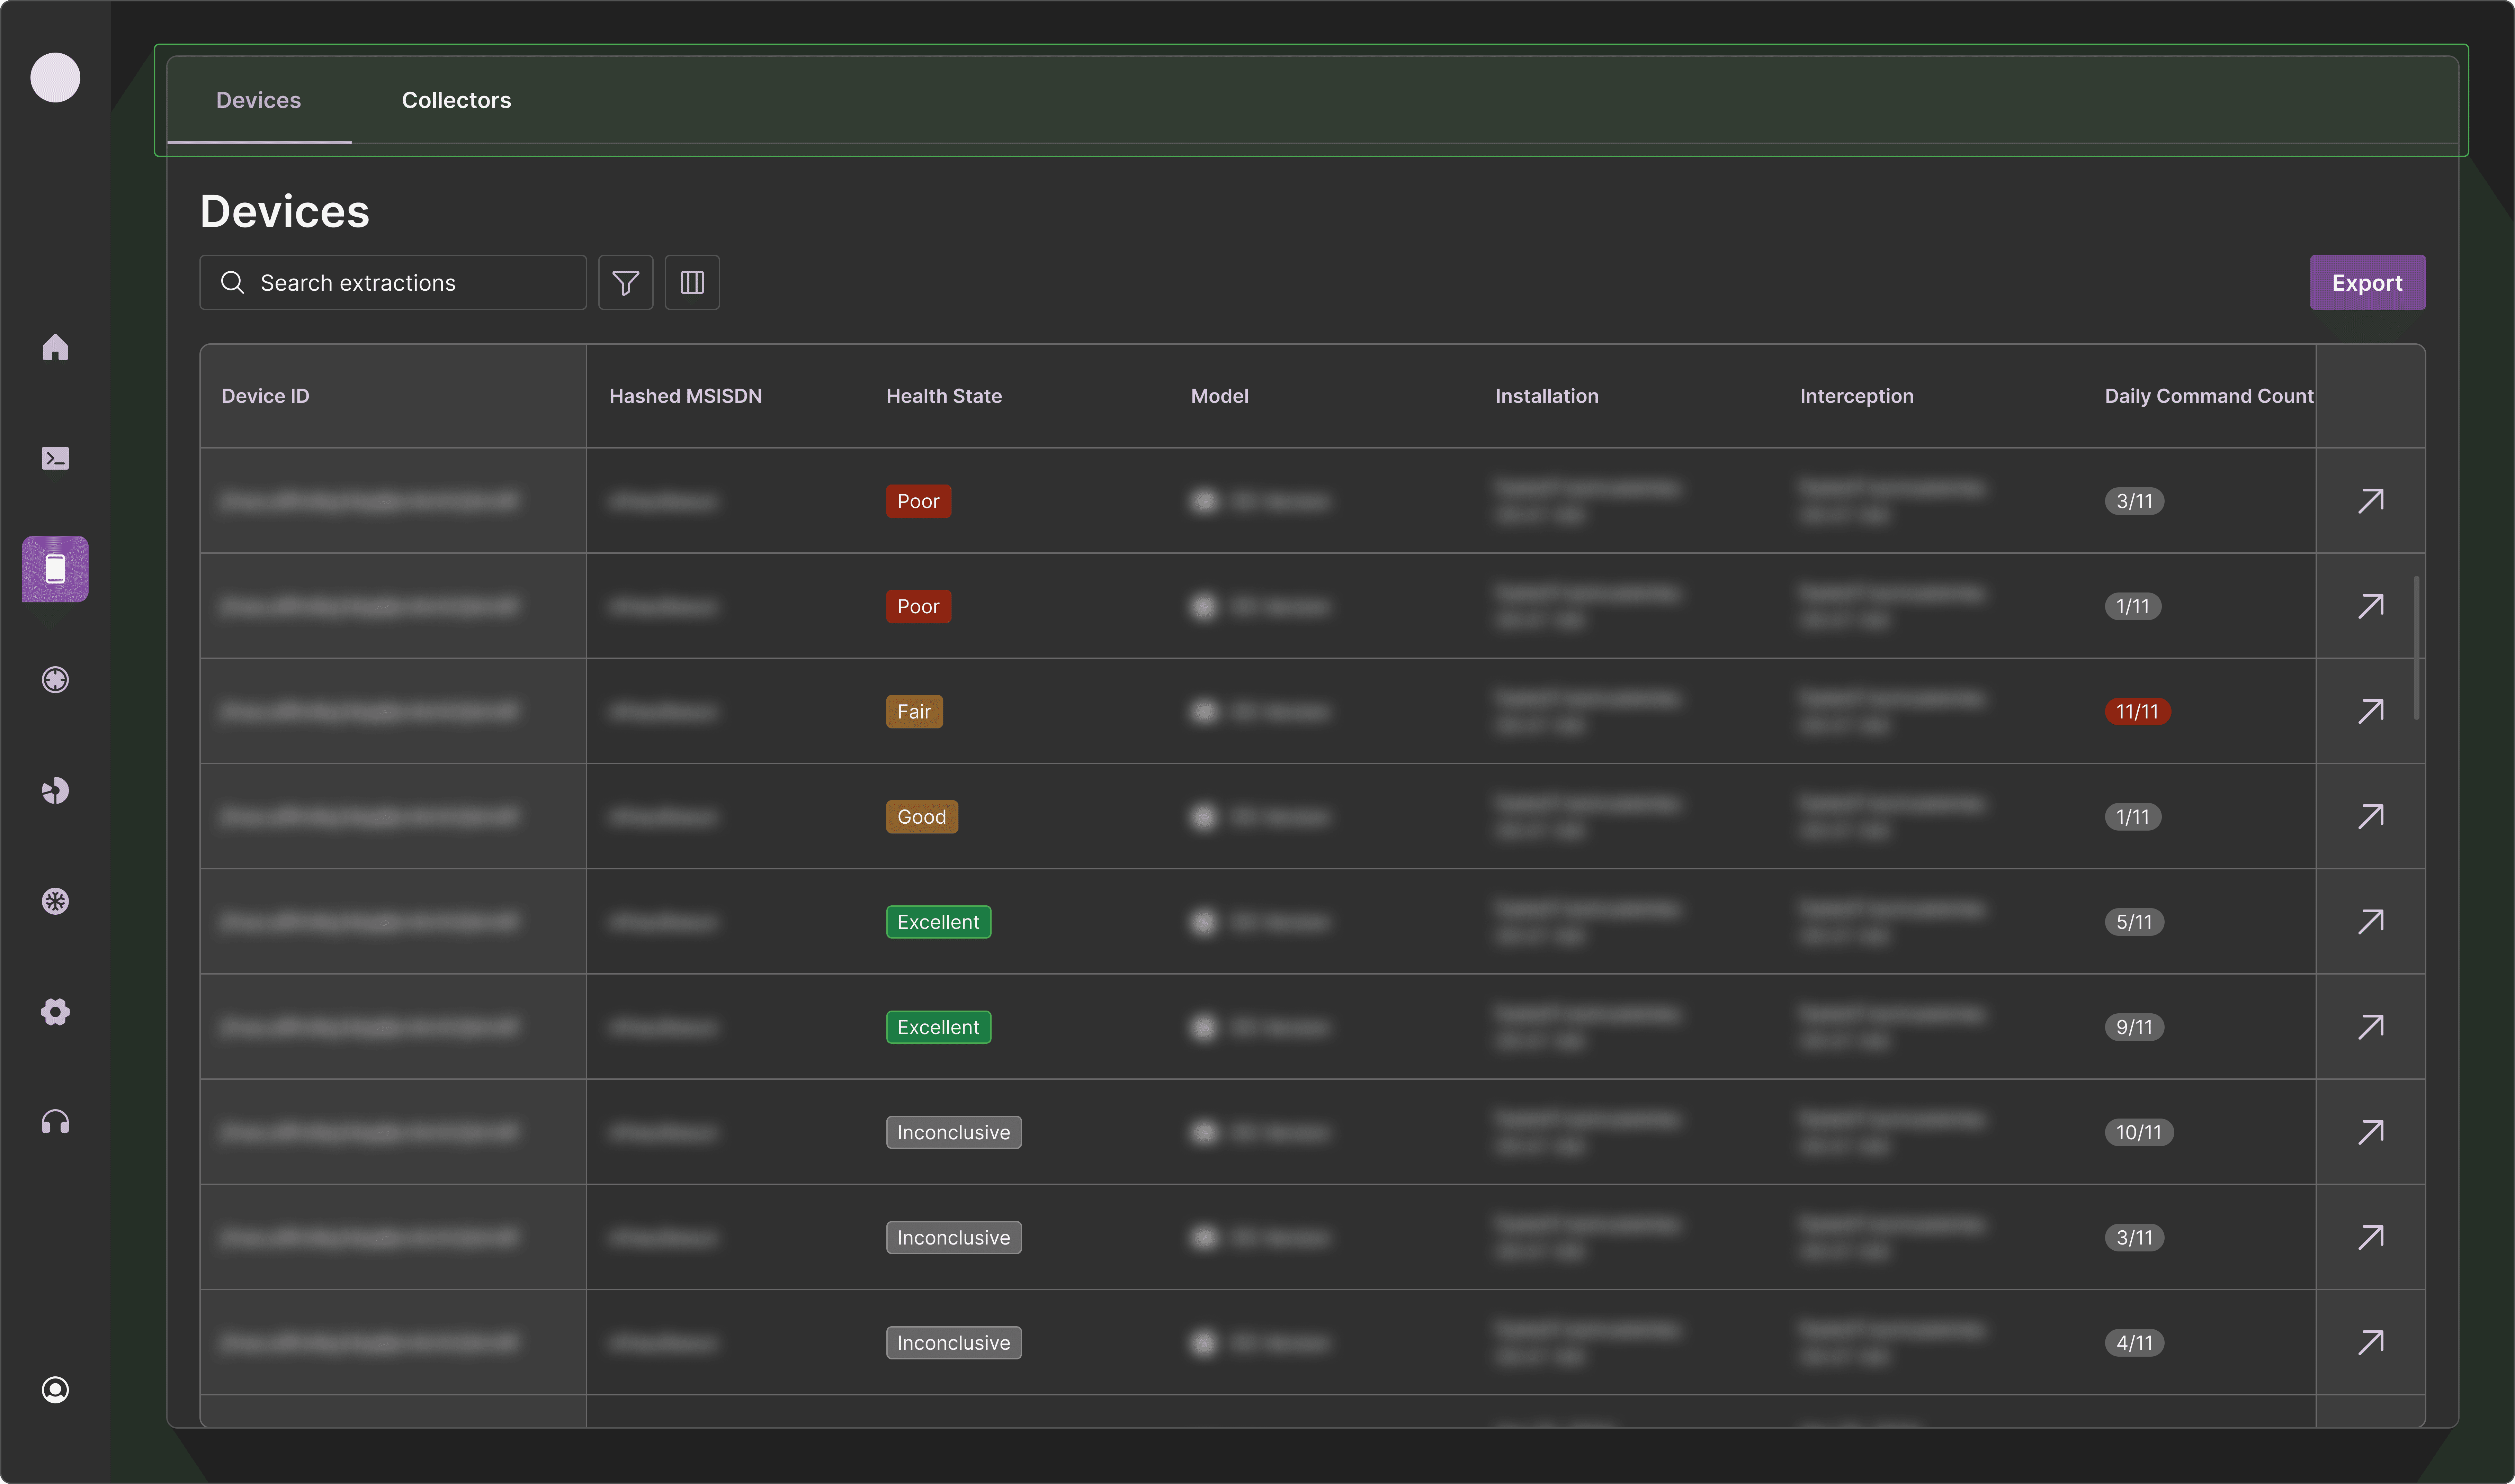Image resolution: width=2515 pixels, height=1484 pixels.
Task: Open the settings gear in sidebar
Action: pyautogui.click(x=55, y=1012)
